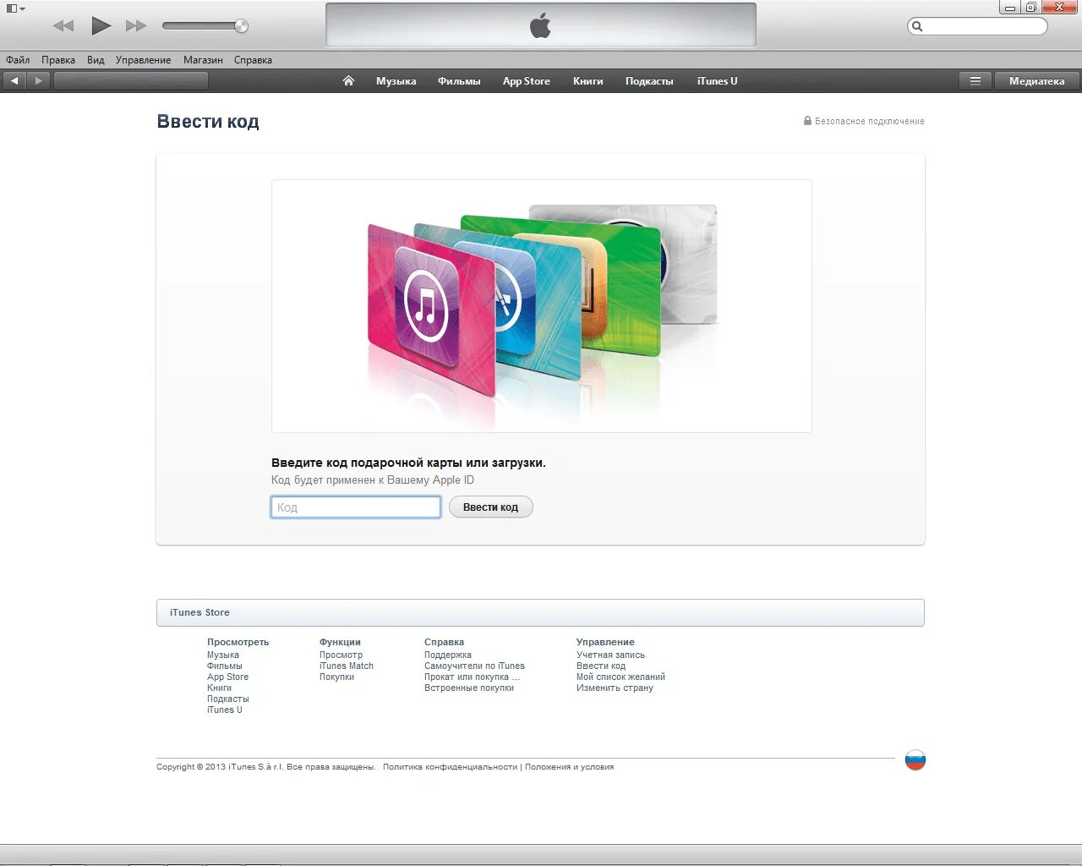Open the Файл menu

click(x=18, y=60)
